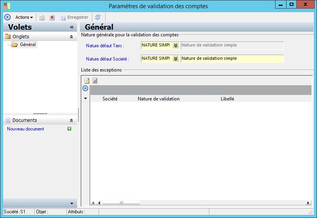Click the new record toolbar icon
The image size is (317, 218).
[42, 17]
